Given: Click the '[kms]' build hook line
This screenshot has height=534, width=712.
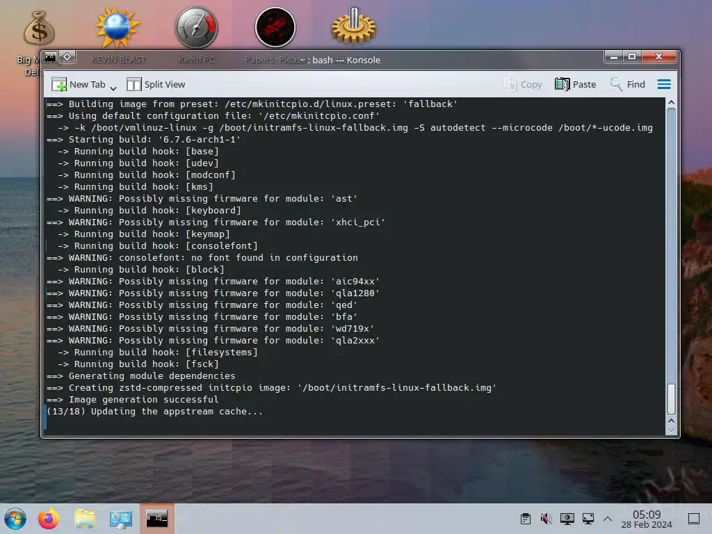Looking at the screenshot, I should coord(136,187).
